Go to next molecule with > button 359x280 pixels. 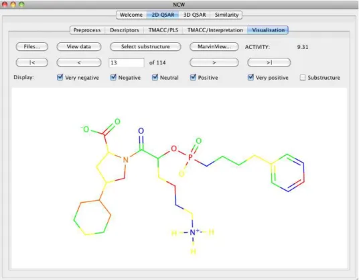(214, 62)
